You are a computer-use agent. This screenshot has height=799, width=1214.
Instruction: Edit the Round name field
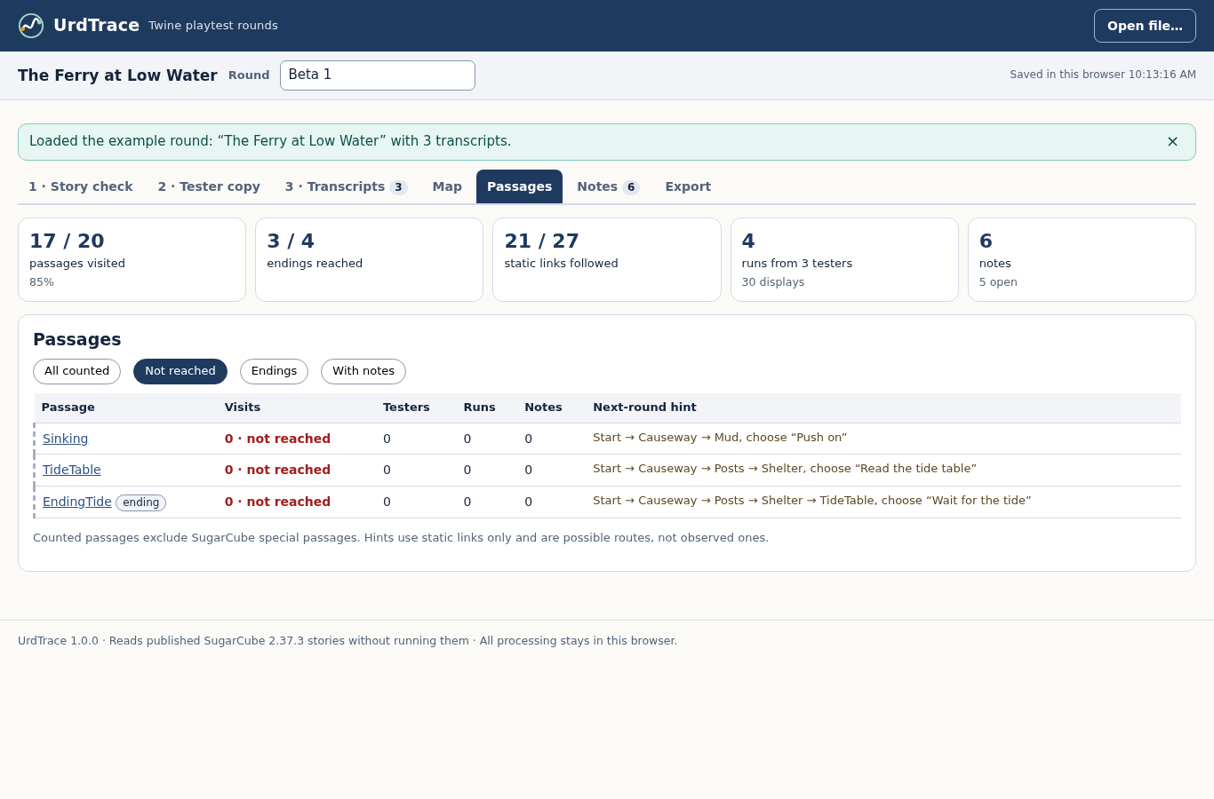(x=378, y=75)
